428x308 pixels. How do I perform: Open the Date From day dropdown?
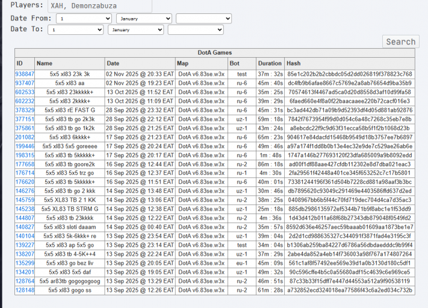tap(84, 19)
